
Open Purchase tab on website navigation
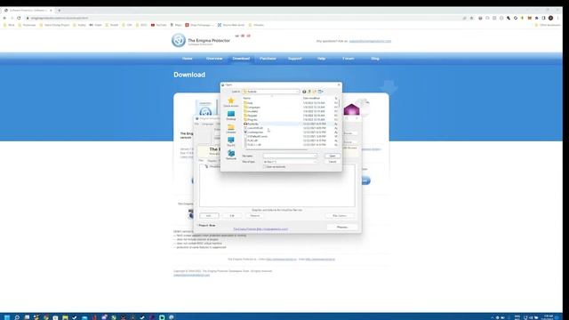268,59
